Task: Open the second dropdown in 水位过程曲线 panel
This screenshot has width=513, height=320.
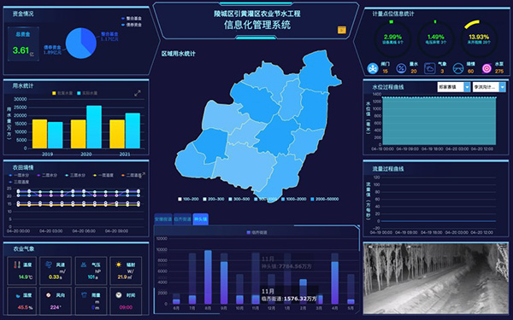Action: tap(489, 87)
